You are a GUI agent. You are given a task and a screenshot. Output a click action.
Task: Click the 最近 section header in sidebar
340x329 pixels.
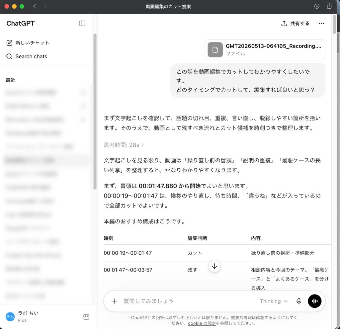click(x=10, y=80)
